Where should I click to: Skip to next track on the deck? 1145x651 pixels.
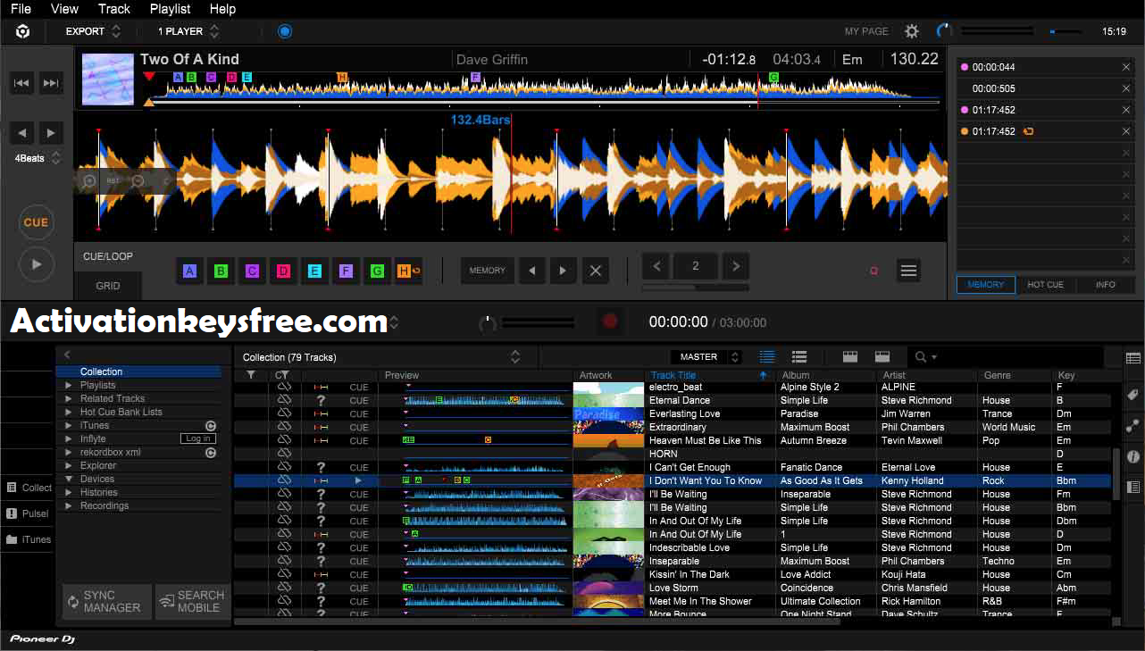52,83
